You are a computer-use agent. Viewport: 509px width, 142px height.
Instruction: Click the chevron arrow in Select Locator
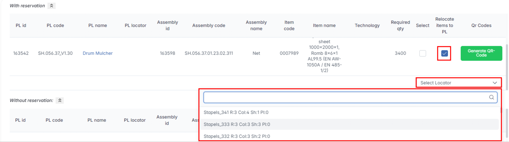pyautogui.click(x=494, y=83)
